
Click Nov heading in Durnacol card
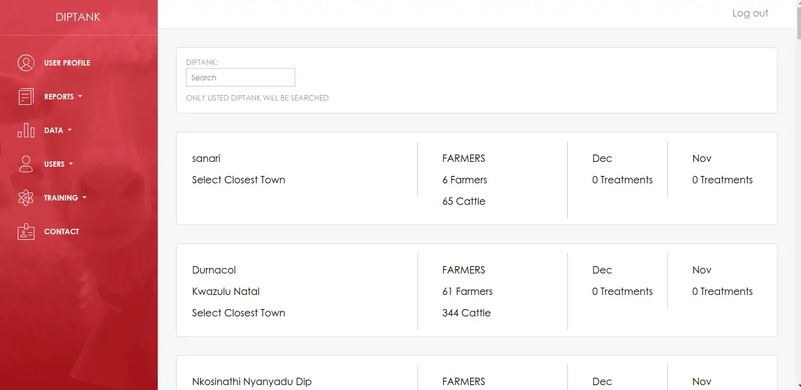tap(702, 270)
